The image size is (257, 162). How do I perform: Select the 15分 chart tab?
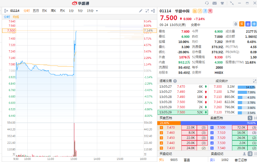coord(90,11)
